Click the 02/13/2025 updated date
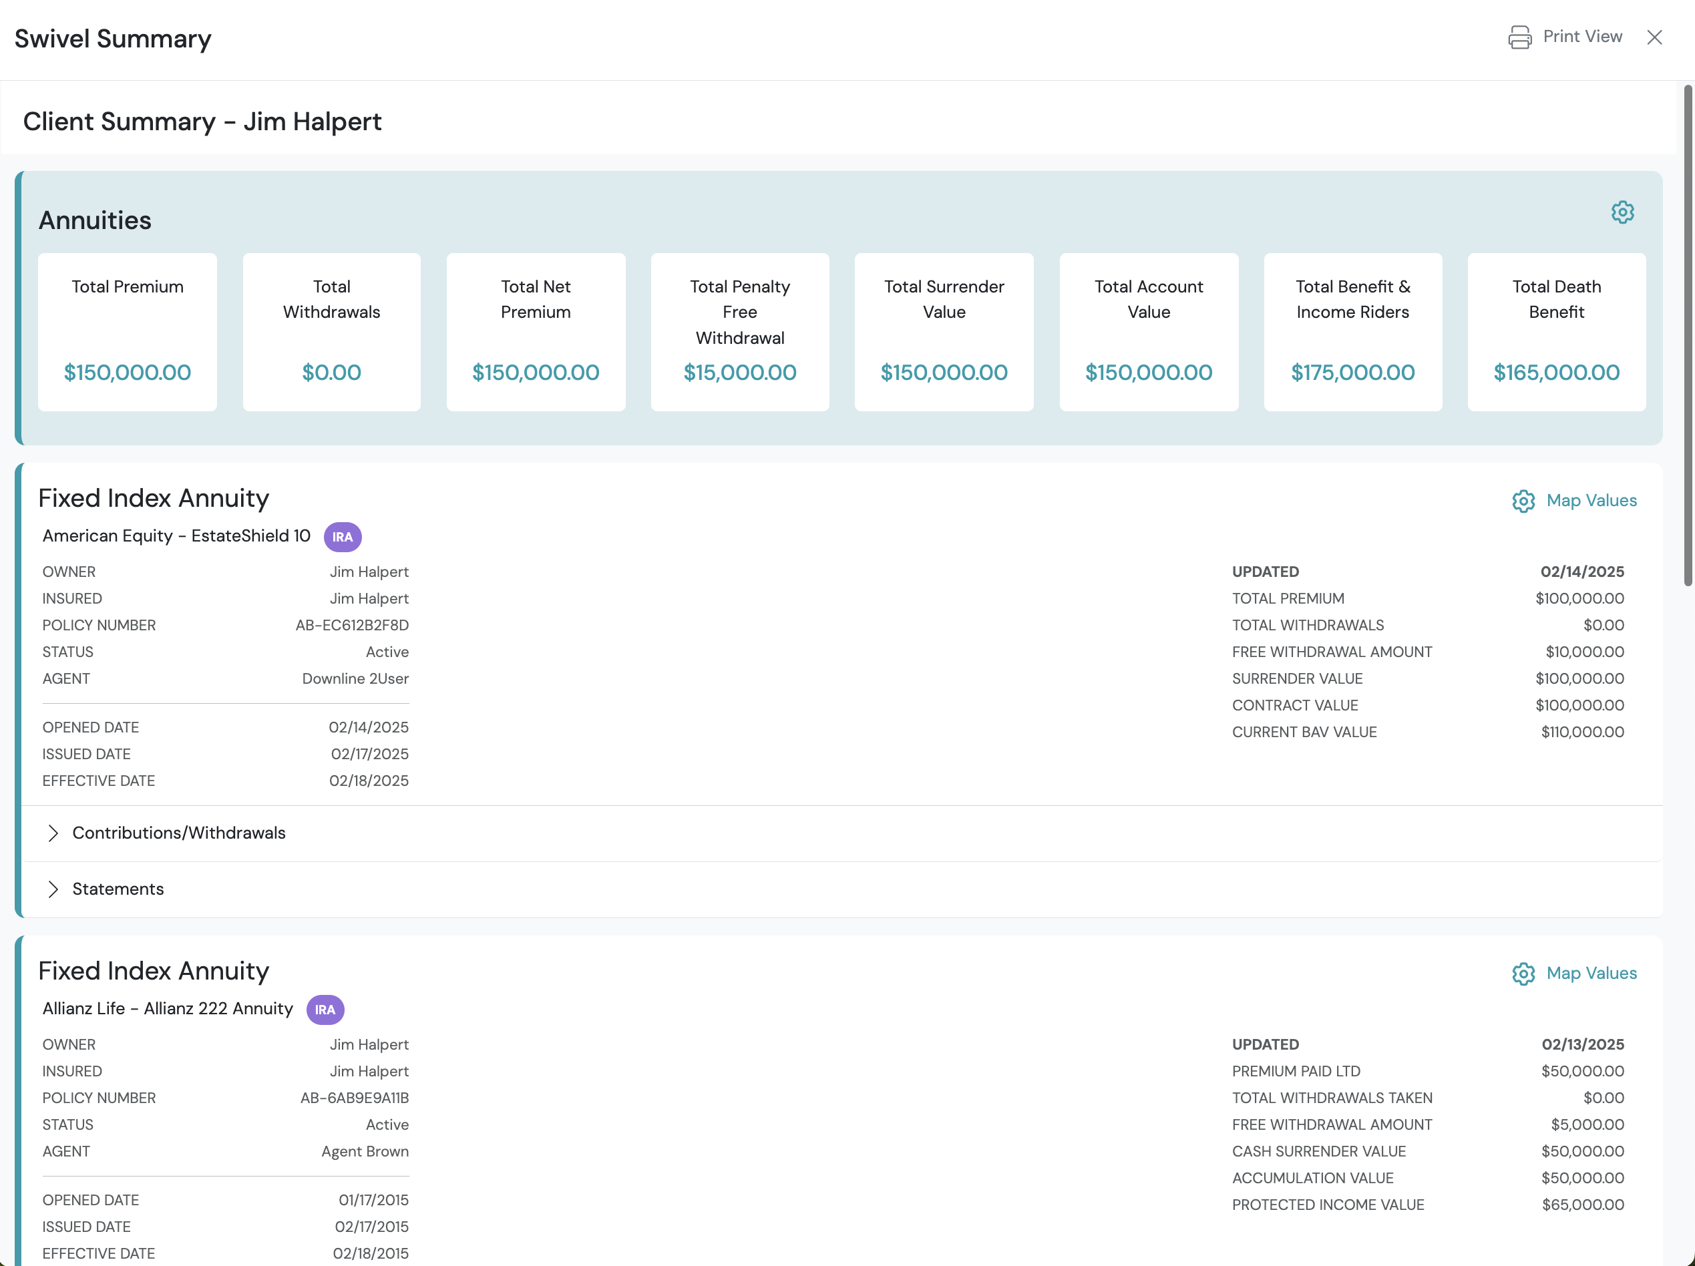 pyautogui.click(x=1583, y=1044)
